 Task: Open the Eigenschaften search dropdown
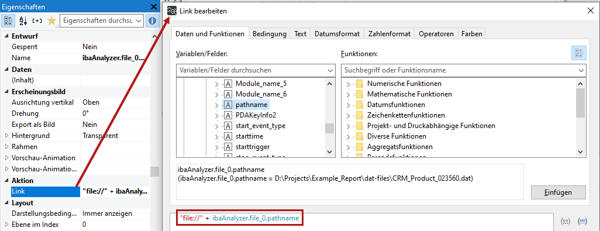point(139,20)
